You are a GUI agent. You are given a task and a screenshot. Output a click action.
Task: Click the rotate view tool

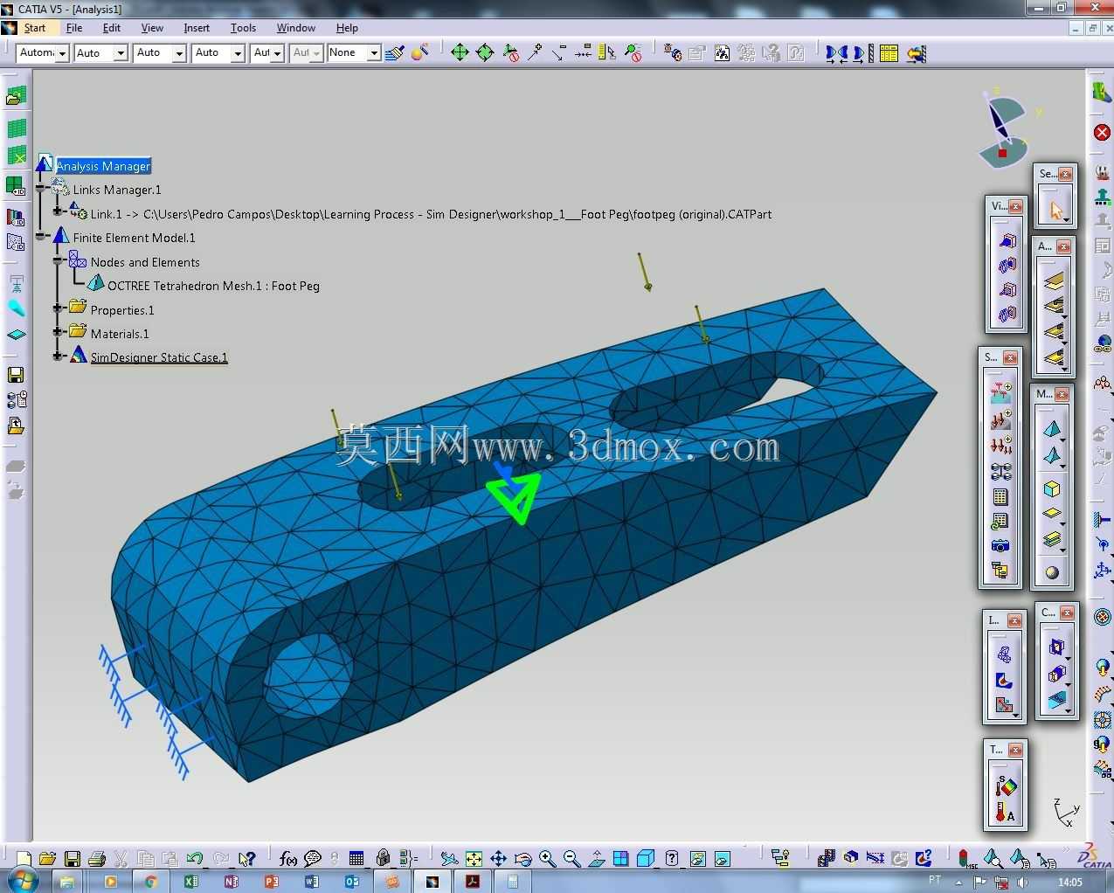click(x=522, y=859)
